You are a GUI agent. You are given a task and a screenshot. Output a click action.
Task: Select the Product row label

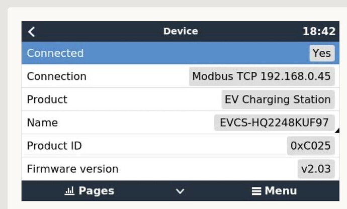point(47,99)
